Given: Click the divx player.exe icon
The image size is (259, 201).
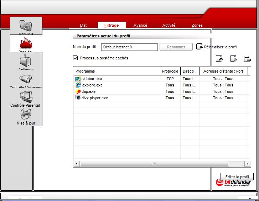Looking at the screenshot, I should tap(78, 98).
